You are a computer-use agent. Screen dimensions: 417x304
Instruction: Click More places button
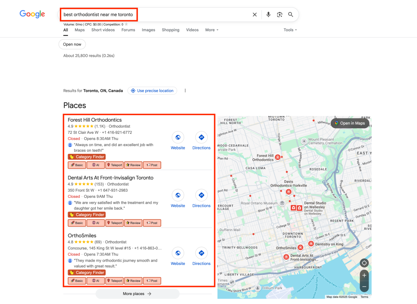pos(137,294)
